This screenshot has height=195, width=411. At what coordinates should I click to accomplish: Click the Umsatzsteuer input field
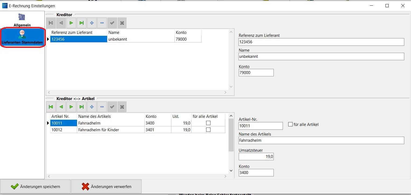click(x=256, y=157)
